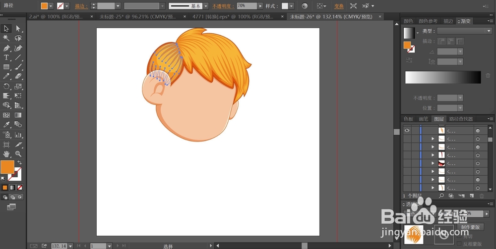The width and height of the screenshot is (496, 249).
Task: Open fill color dropdown in control bar
Action: point(51,6)
